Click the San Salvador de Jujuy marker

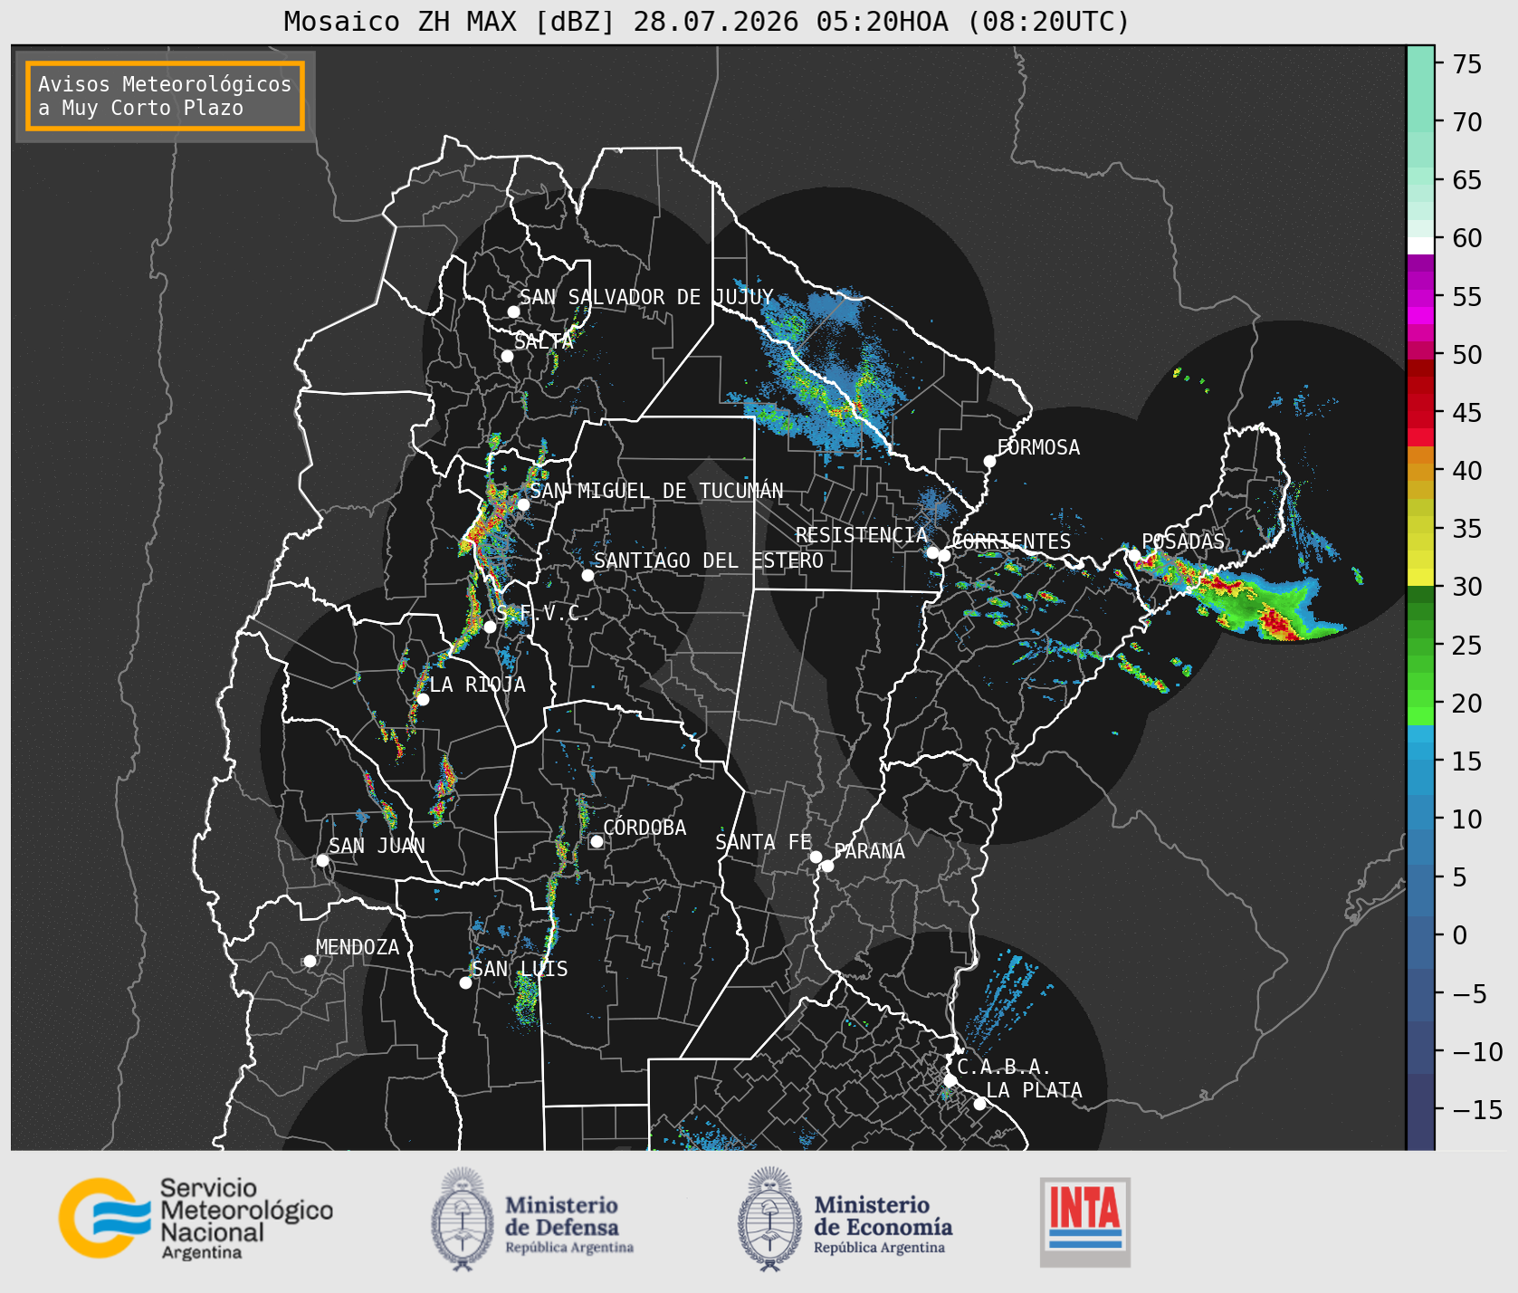tap(513, 311)
